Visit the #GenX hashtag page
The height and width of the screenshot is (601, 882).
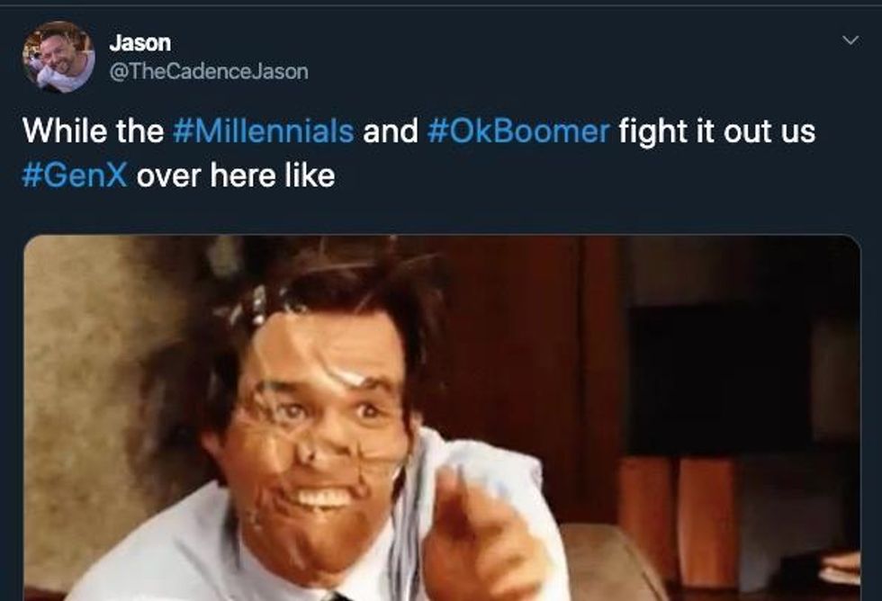(x=75, y=174)
